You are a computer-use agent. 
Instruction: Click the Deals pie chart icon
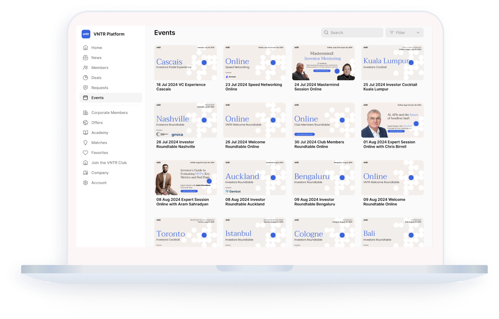tap(85, 78)
